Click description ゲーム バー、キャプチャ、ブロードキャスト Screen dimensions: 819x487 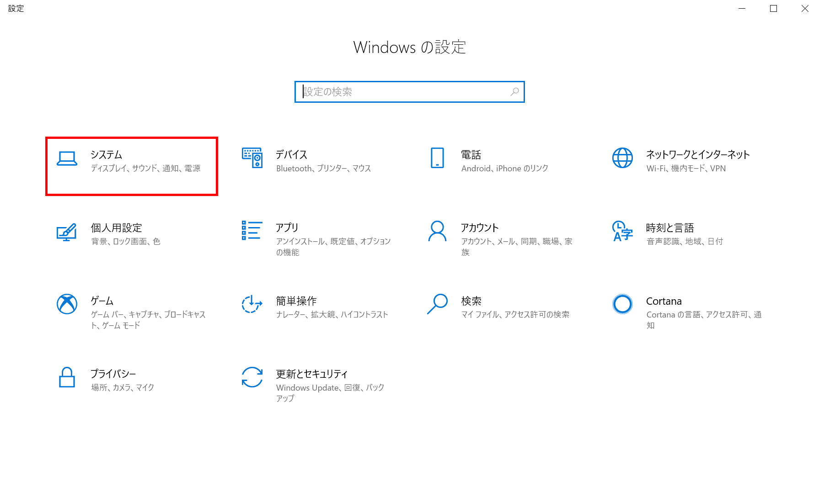coord(148,320)
